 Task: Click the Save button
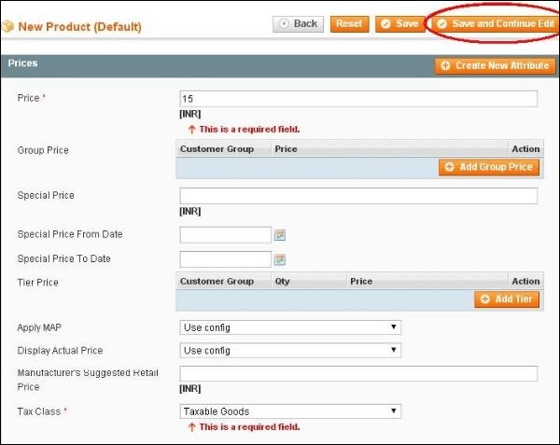[399, 23]
